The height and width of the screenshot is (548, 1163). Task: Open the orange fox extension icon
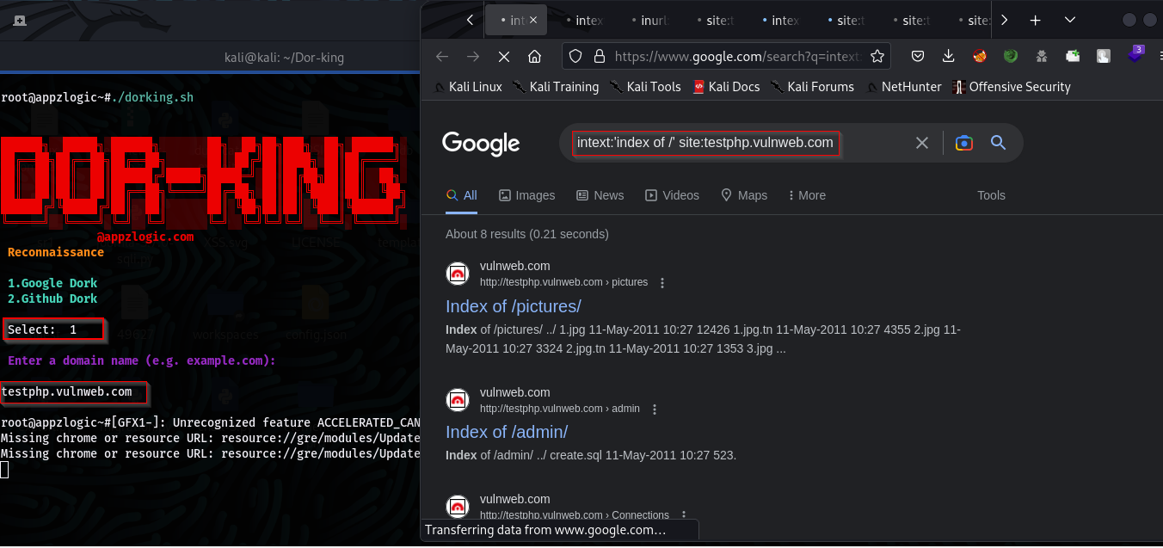979,57
